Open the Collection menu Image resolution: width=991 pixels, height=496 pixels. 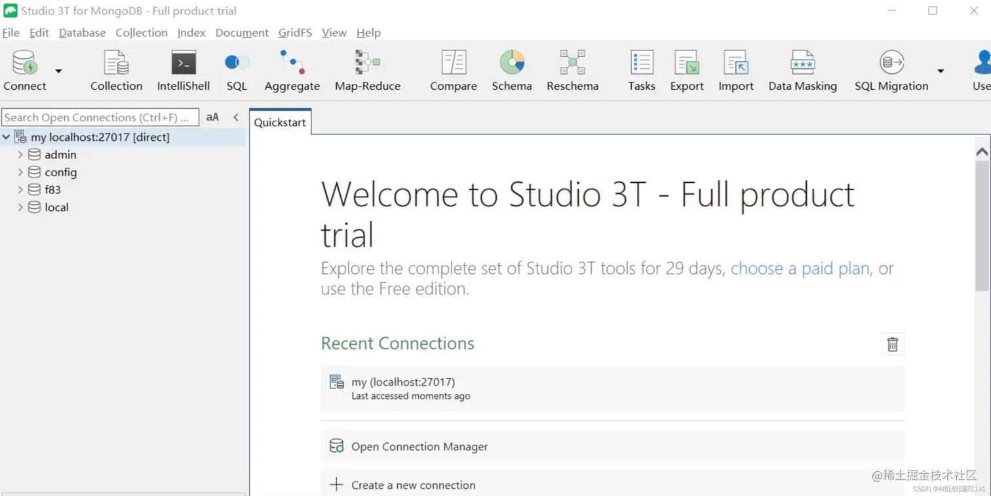(142, 32)
